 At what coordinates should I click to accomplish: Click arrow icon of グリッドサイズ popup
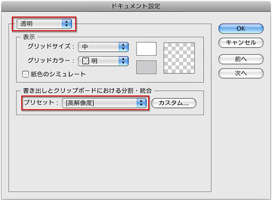pyautogui.click(x=124, y=47)
